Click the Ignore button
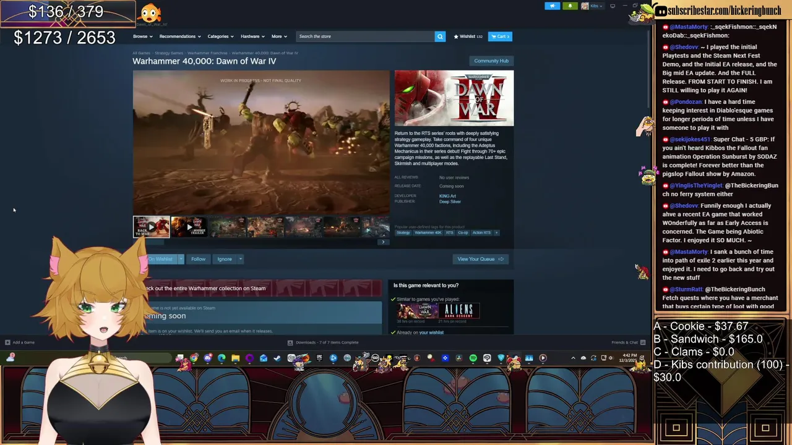 pyautogui.click(x=225, y=259)
